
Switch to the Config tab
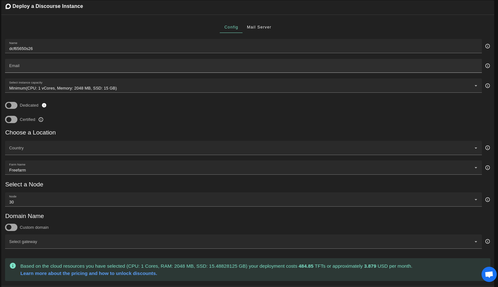coord(231,27)
